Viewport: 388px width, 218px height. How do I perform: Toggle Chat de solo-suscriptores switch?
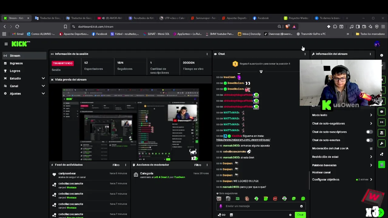[369, 132]
